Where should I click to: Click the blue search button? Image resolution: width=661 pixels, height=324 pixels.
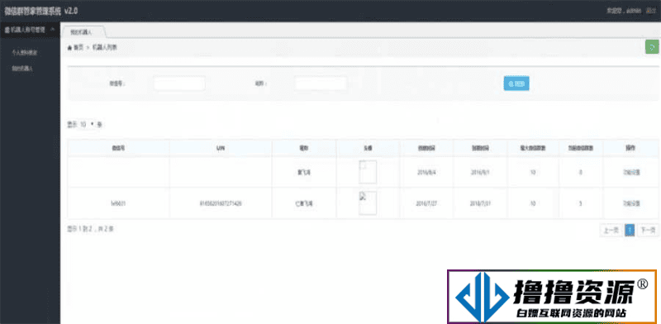[516, 83]
